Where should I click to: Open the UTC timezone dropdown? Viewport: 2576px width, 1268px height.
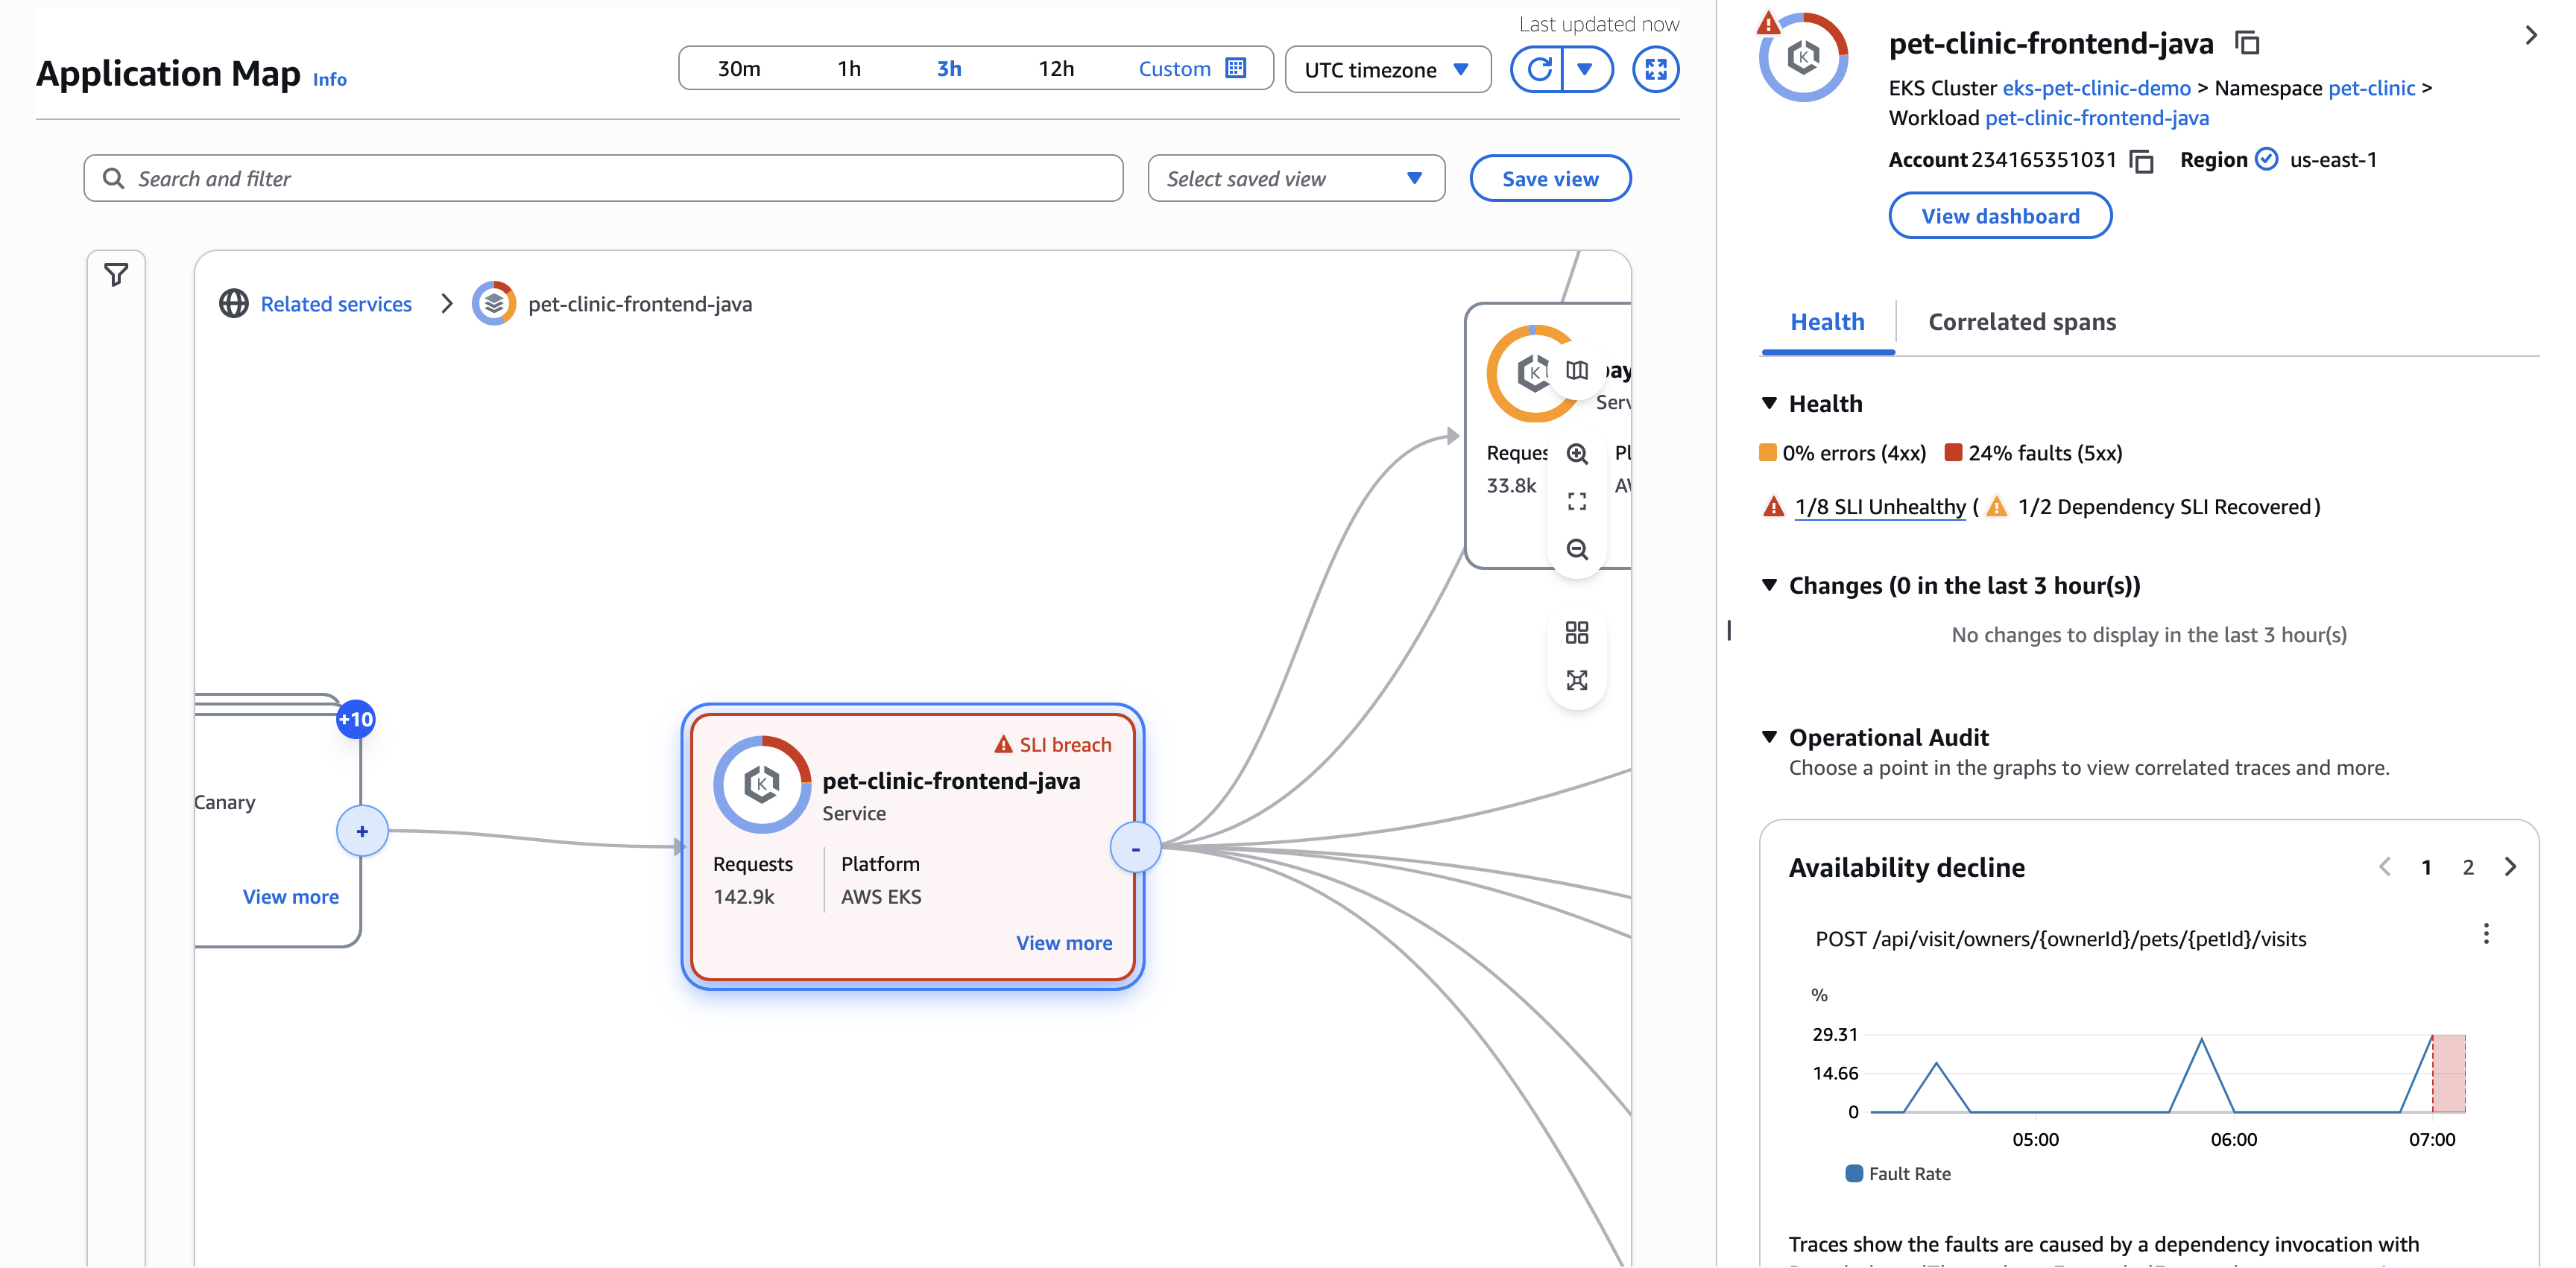(1387, 69)
